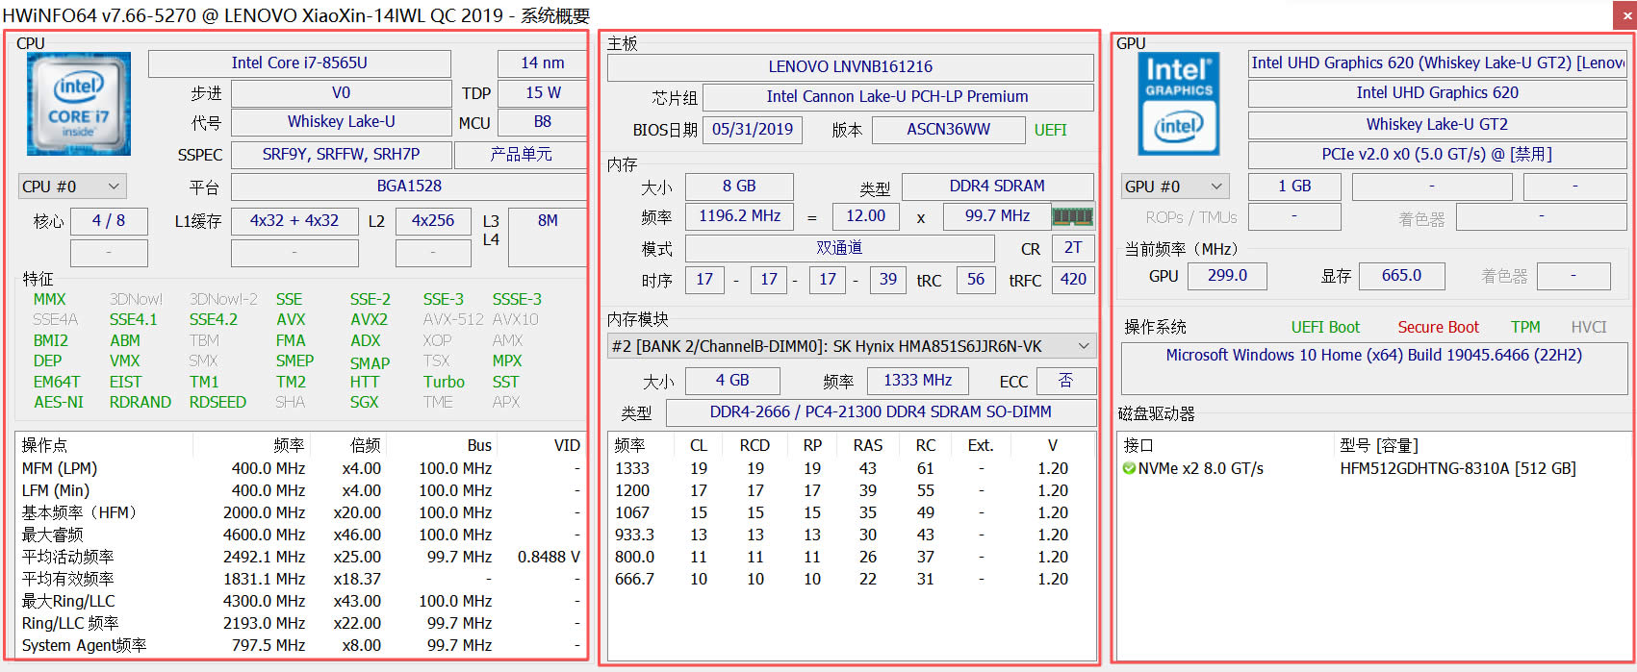Click the Secure Boot status label
The height and width of the screenshot is (672, 1637).
[x=1438, y=327]
